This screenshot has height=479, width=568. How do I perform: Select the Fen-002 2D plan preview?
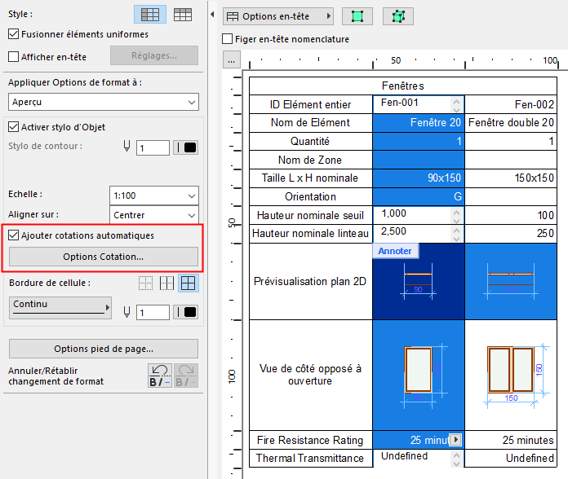(511, 282)
